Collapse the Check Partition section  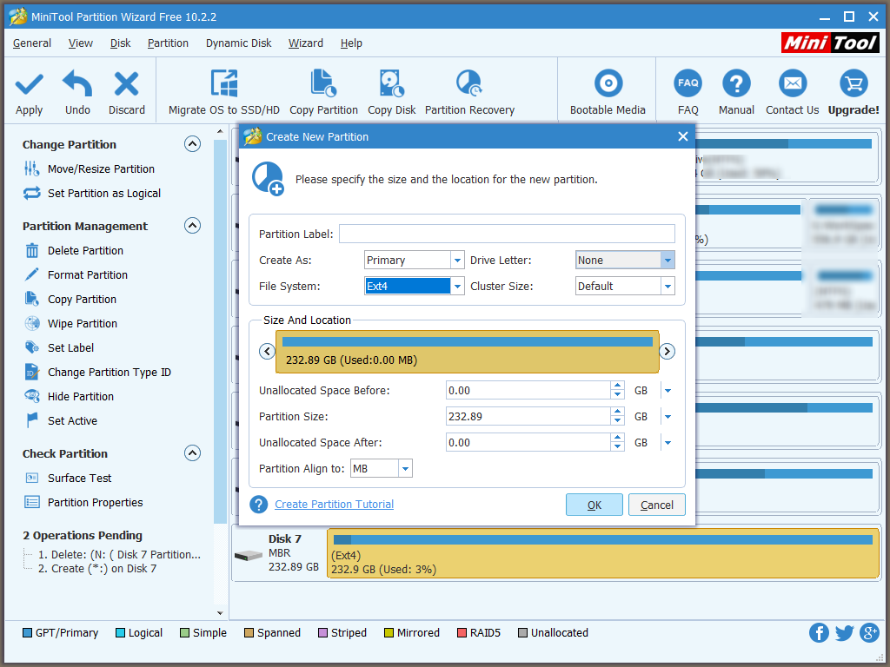point(192,453)
